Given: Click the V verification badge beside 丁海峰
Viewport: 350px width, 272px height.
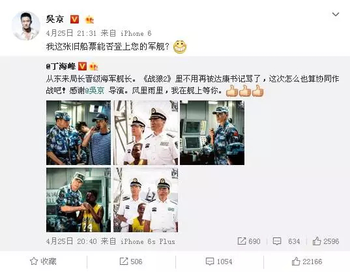Looking at the screenshot, I should tap(82, 67).
